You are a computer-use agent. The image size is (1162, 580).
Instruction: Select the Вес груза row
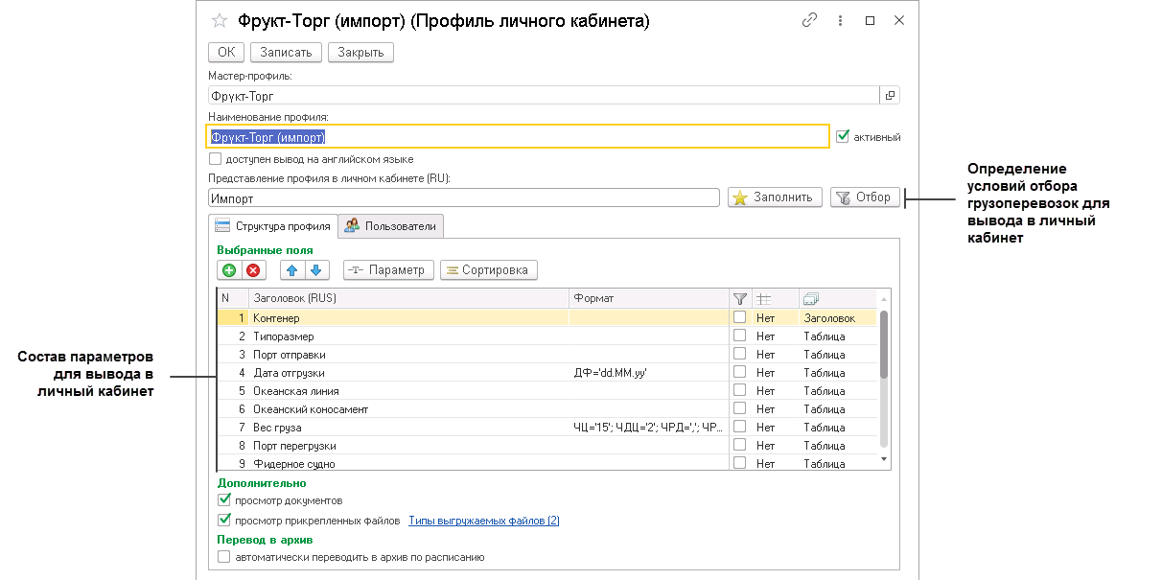pos(547,427)
